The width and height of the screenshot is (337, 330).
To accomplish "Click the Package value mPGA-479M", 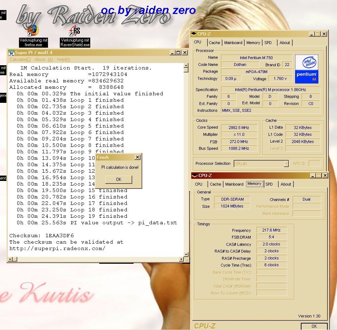I will click(x=256, y=72).
